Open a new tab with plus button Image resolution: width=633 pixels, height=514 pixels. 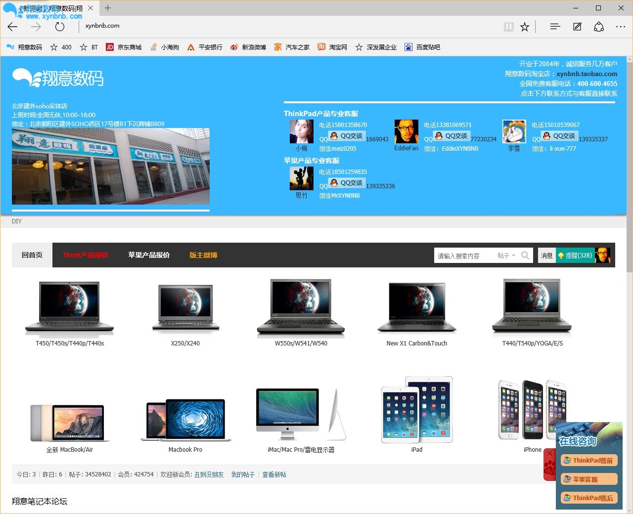108,8
